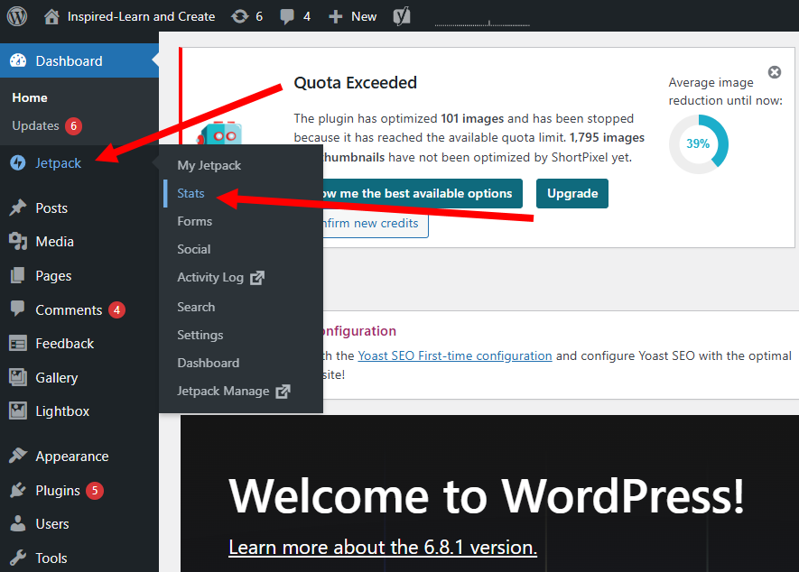The image size is (799, 572).
Task: Click the New label in the admin bar
Action: click(364, 17)
